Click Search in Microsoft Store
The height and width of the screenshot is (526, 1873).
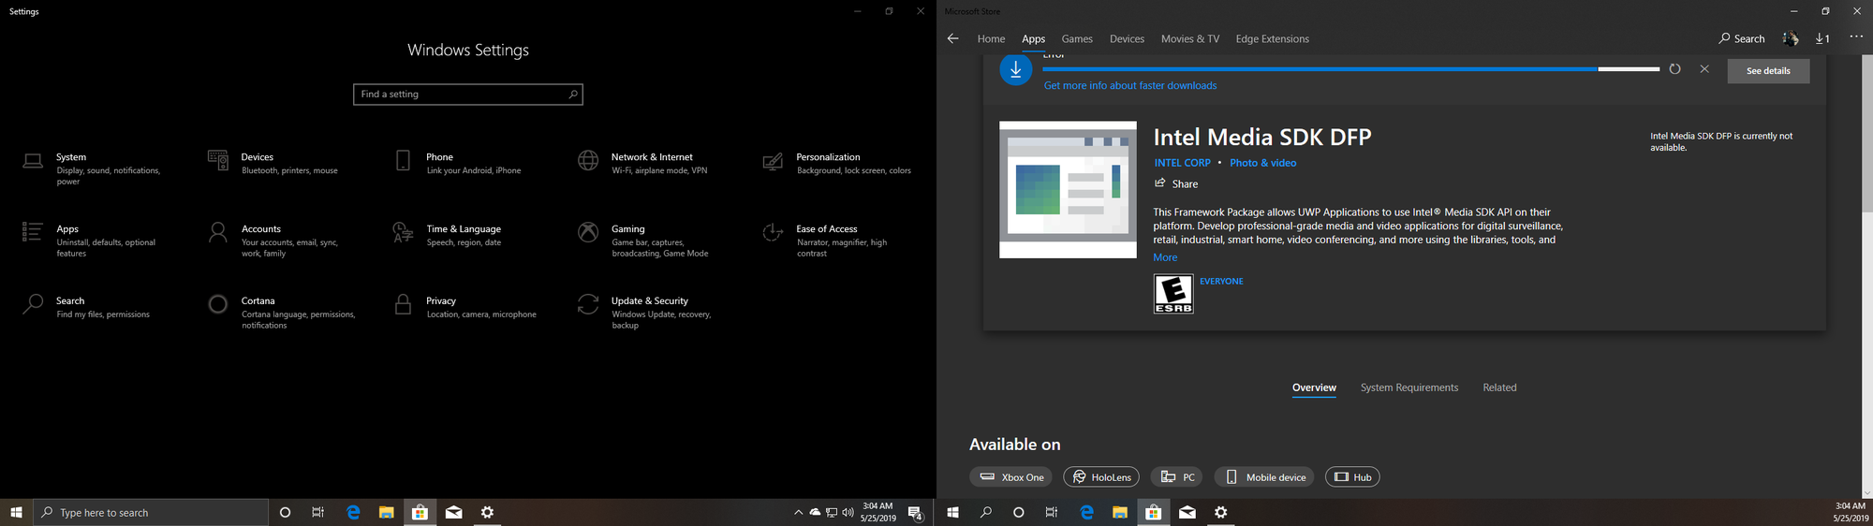pyautogui.click(x=1741, y=38)
